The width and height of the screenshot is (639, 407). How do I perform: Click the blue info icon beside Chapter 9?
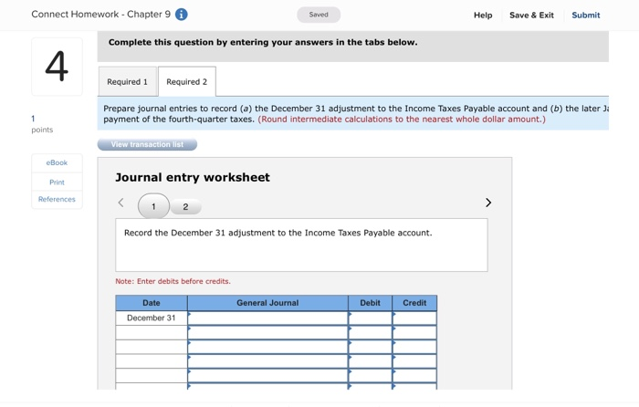click(182, 15)
